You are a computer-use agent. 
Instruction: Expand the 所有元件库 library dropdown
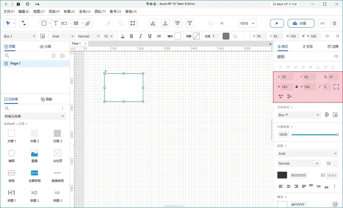pyautogui.click(x=34, y=116)
